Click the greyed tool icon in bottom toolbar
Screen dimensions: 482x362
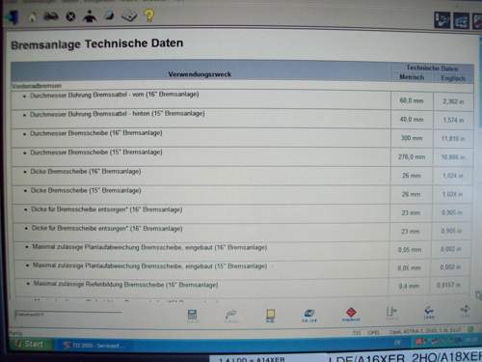231,316
